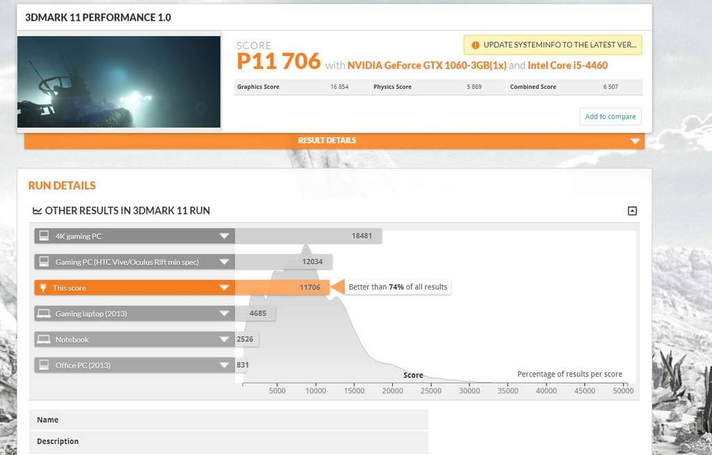Screen dimensions: 712x455
Task: Expand the Notebook row dropdown arrow
Action: [224, 339]
